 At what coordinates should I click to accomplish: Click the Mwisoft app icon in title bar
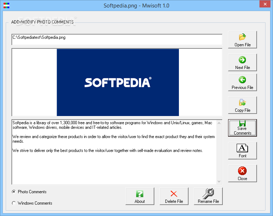click(x=6, y=5)
